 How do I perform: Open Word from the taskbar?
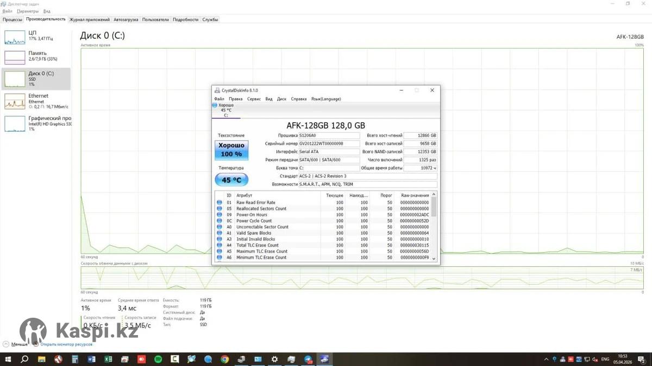point(91,359)
